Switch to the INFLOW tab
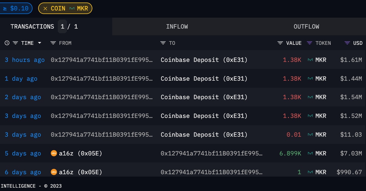This screenshot has width=366, height=191. (x=177, y=26)
